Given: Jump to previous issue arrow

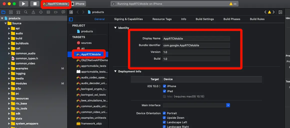Looking at the screenshot, I should click(x=265, y=12).
